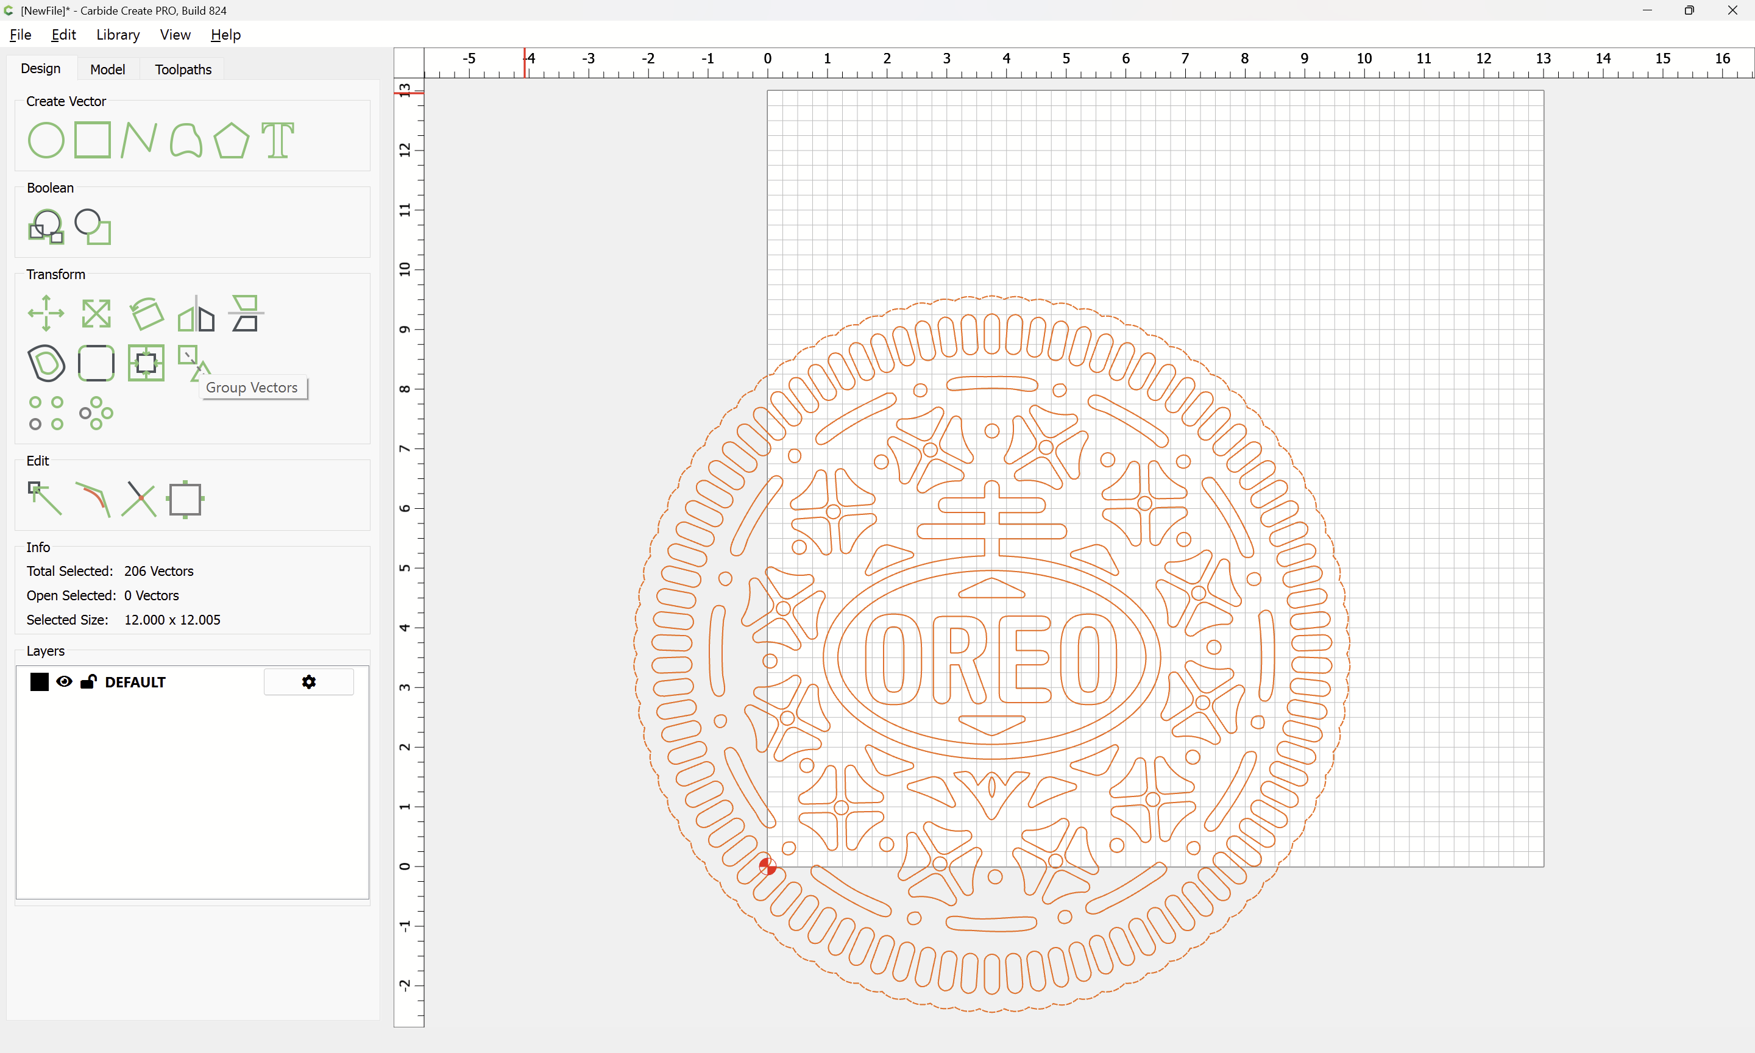Open the Rotate transform tool
The width and height of the screenshot is (1755, 1053).
(x=146, y=313)
